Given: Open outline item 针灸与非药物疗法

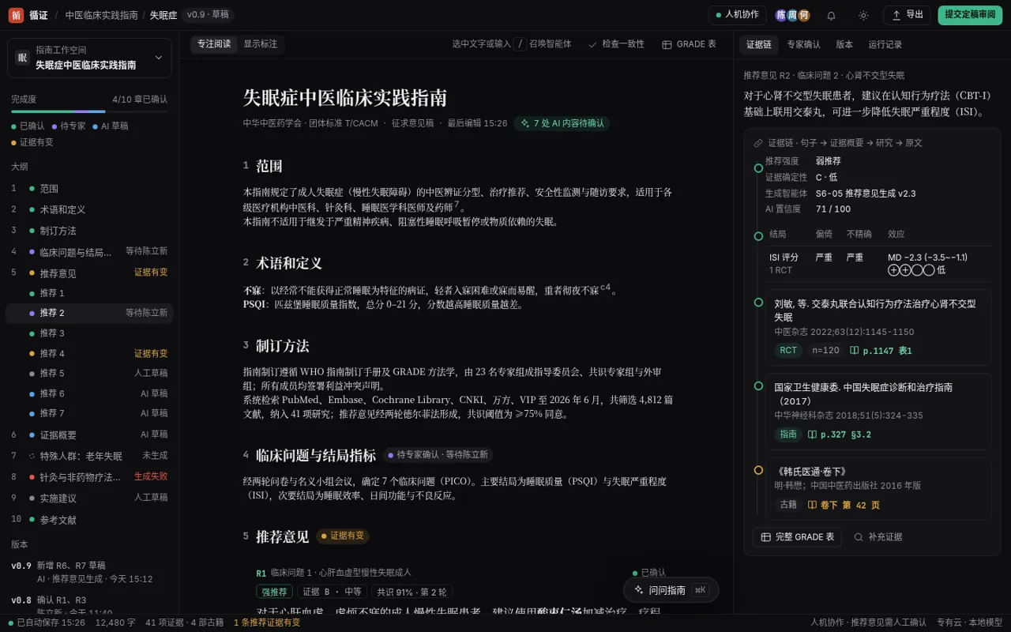Looking at the screenshot, I should (x=89, y=477).
